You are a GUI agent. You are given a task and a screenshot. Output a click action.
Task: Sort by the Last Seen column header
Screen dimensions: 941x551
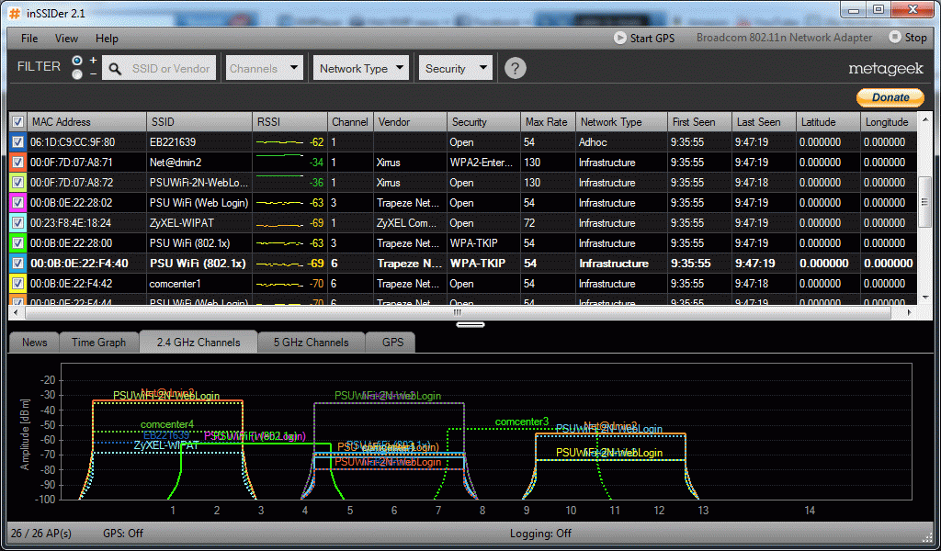764,122
